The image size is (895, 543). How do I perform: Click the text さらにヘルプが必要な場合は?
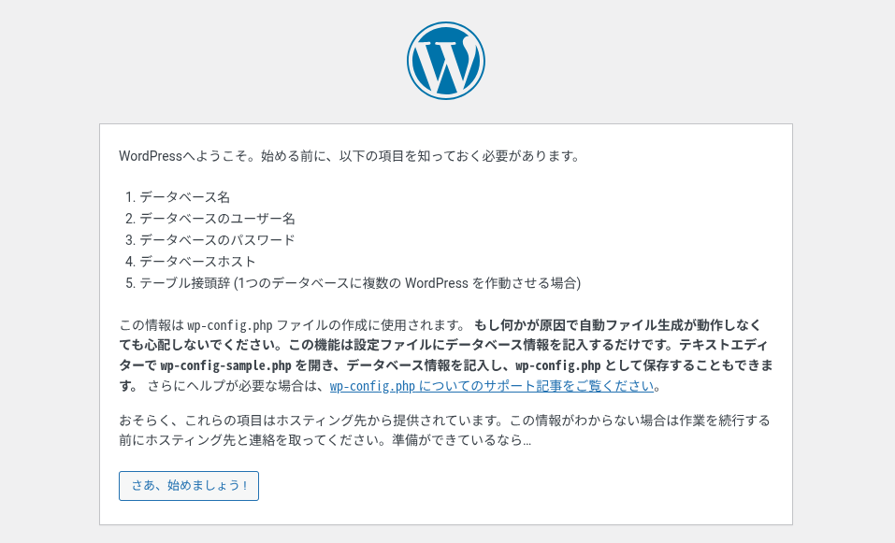click(235, 386)
